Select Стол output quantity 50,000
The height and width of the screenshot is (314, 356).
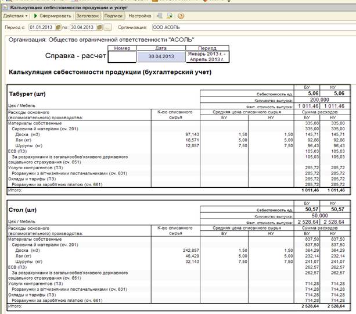pos(319,216)
